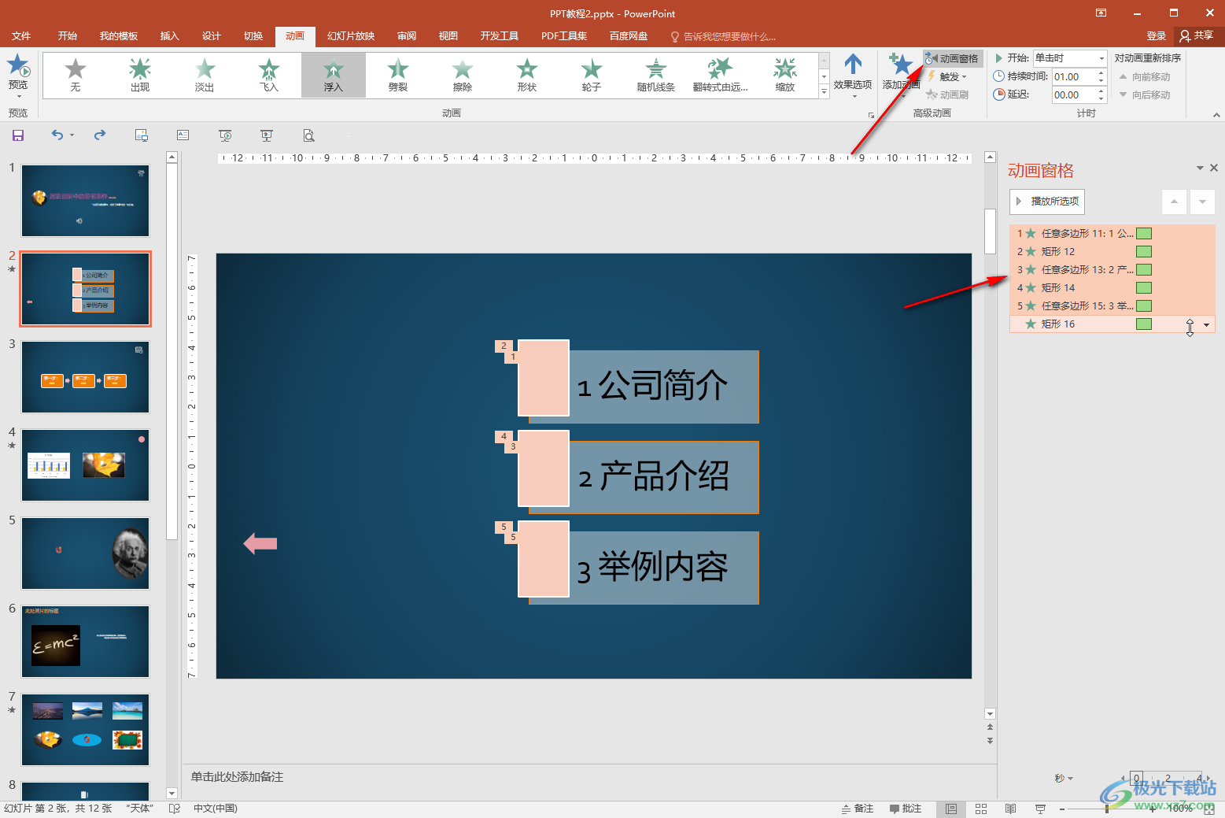This screenshot has width=1225, height=818.
Task: Toggle the 动画窗格 animation pane button
Action: click(x=952, y=58)
